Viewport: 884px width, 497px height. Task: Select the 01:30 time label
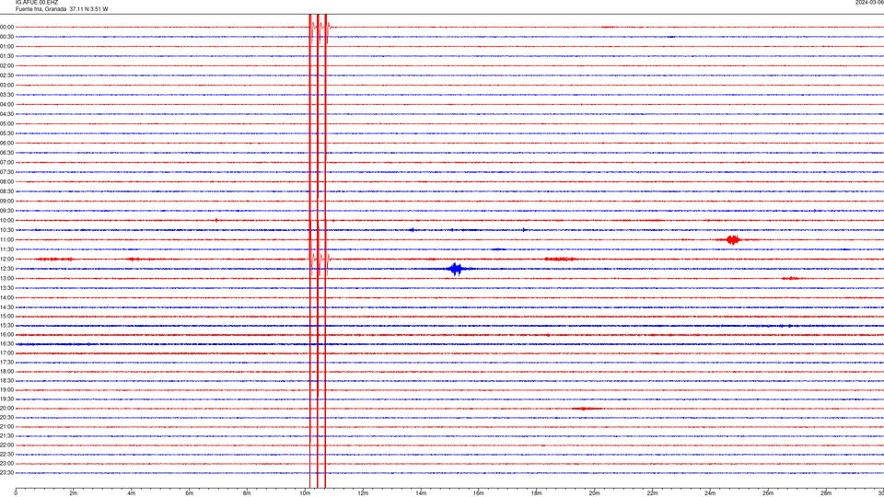click(x=6, y=56)
